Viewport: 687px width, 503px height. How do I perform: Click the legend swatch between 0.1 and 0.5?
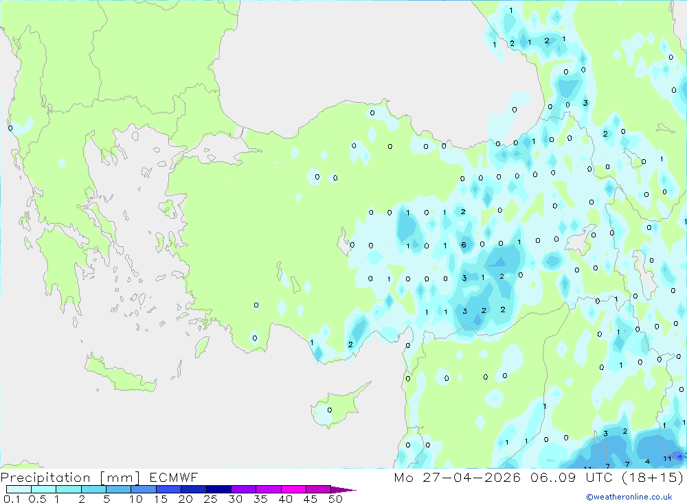pyautogui.click(x=19, y=489)
